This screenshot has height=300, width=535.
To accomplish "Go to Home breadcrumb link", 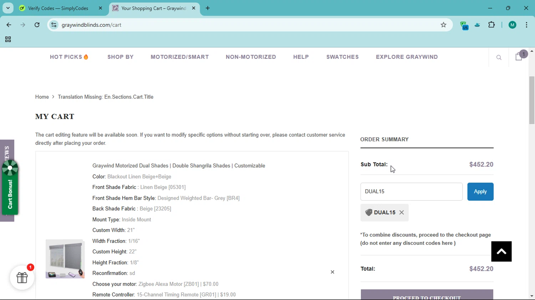I will pyautogui.click(x=42, y=97).
